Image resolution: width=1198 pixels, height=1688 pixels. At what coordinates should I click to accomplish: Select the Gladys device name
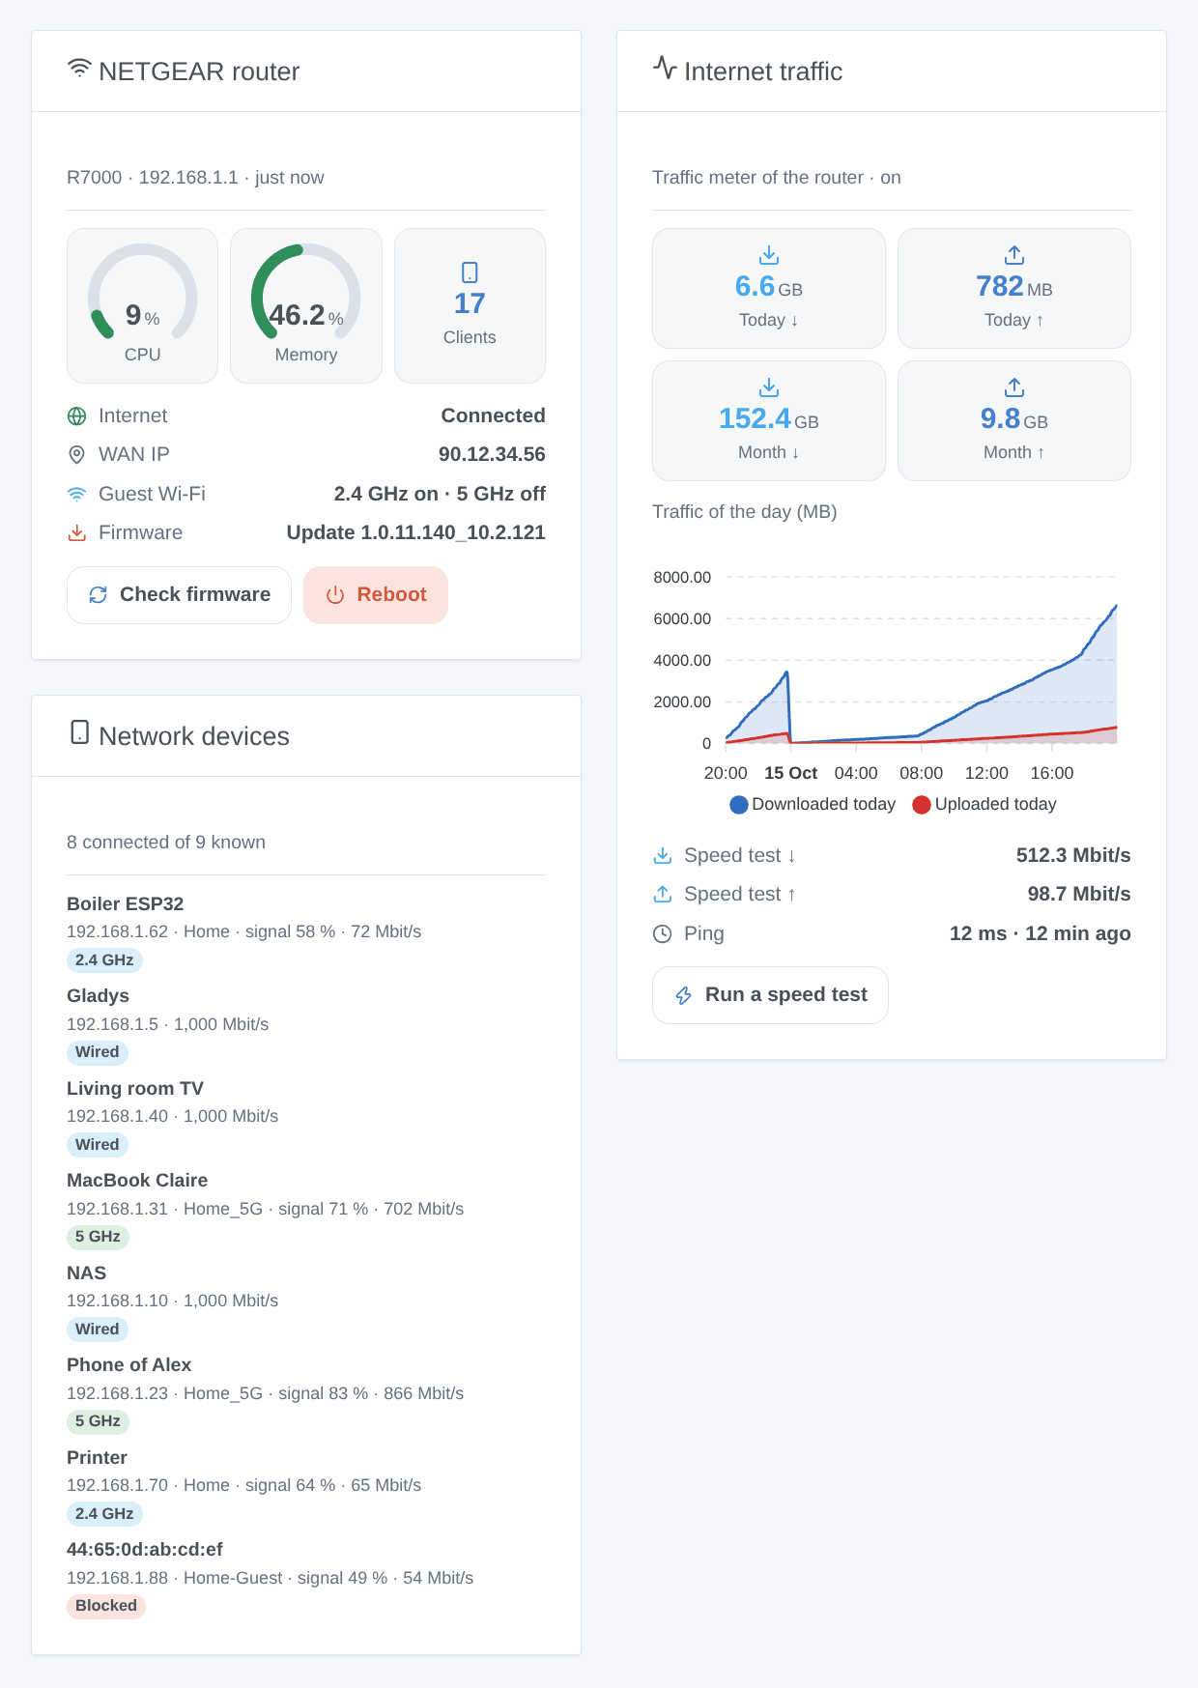click(x=98, y=996)
